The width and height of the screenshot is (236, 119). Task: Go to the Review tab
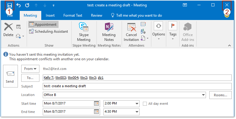pos(96,15)
